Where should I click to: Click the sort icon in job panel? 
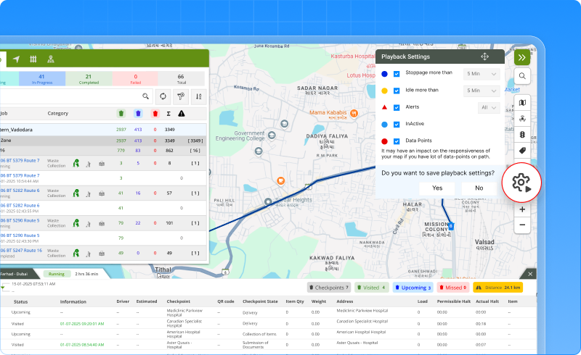[199, 96]
